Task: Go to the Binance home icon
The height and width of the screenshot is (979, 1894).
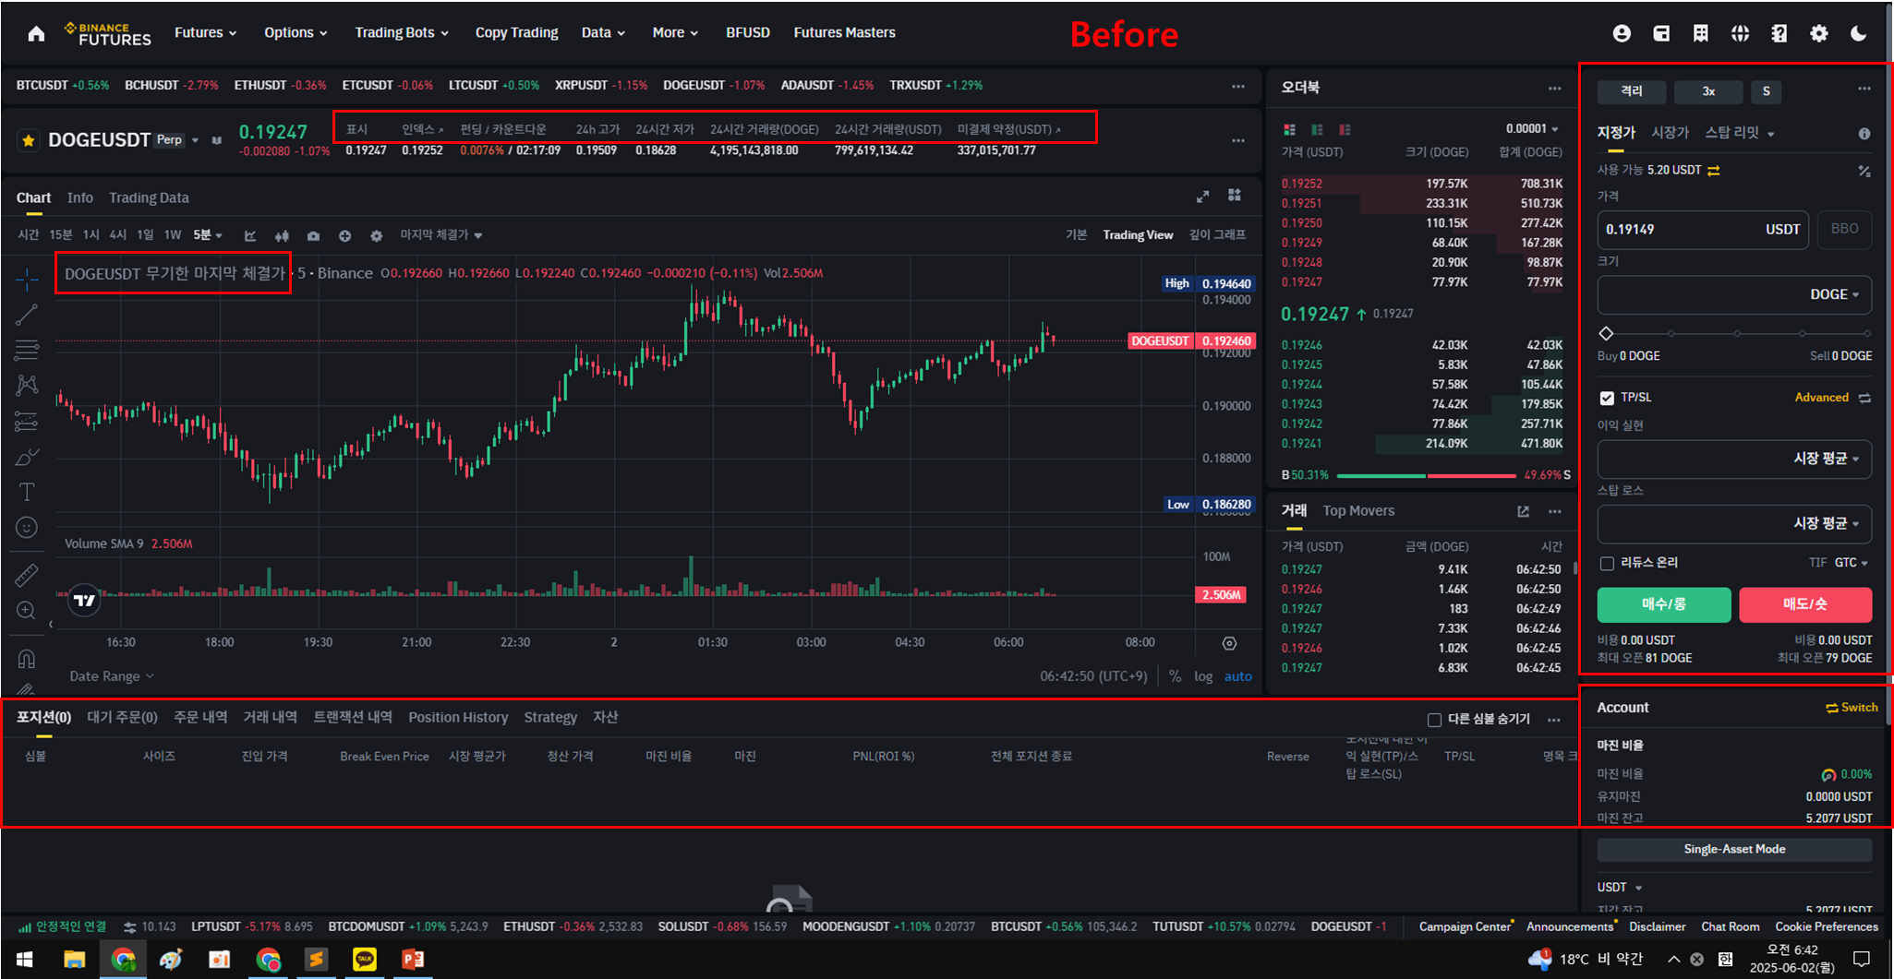Action: [x=36, y=33]
